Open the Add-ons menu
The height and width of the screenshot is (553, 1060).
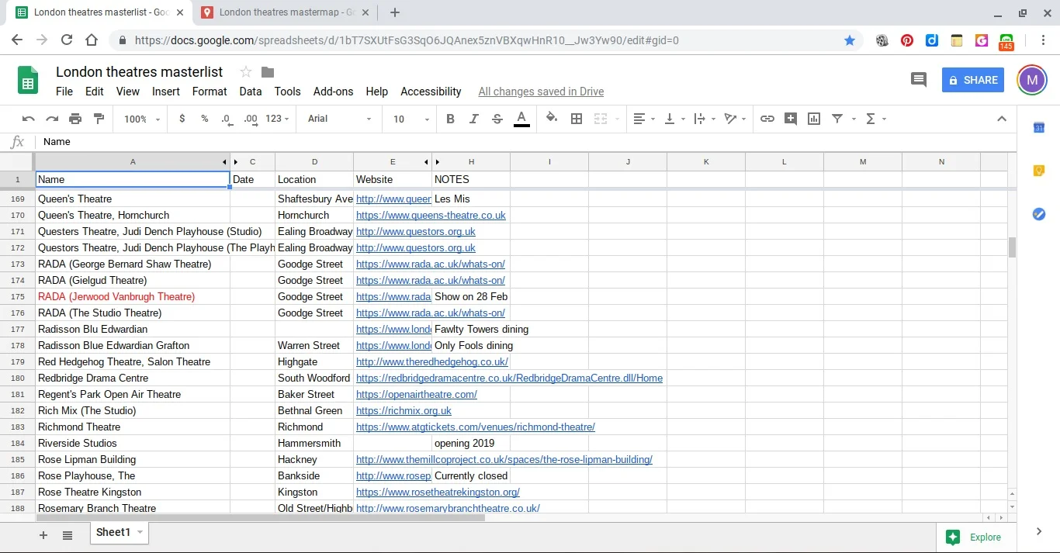pyautogui.click(x=334, y=92)
